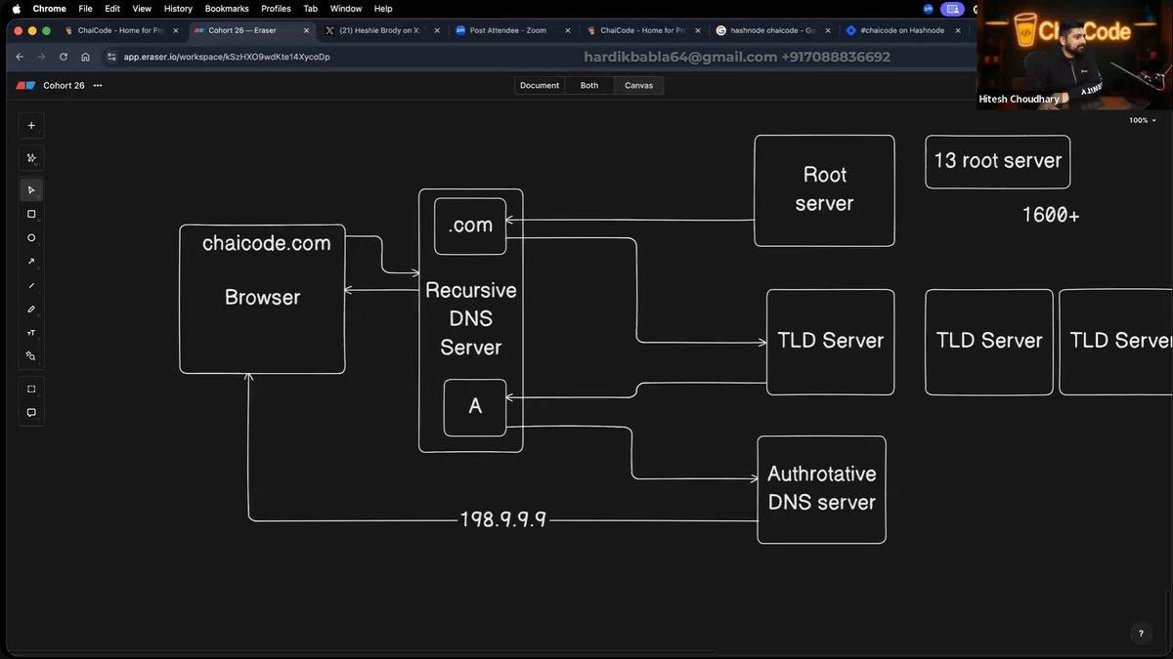Open the Apple menu

(x=16, y=9)
